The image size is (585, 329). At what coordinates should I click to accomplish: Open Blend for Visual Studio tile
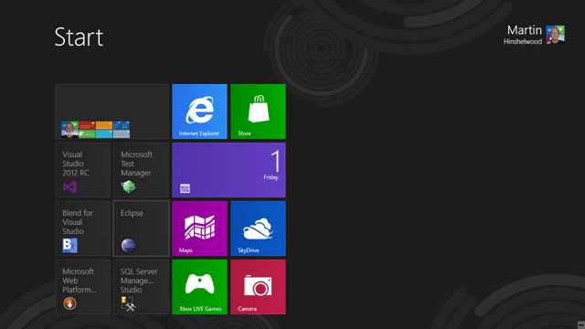[83, 228]
